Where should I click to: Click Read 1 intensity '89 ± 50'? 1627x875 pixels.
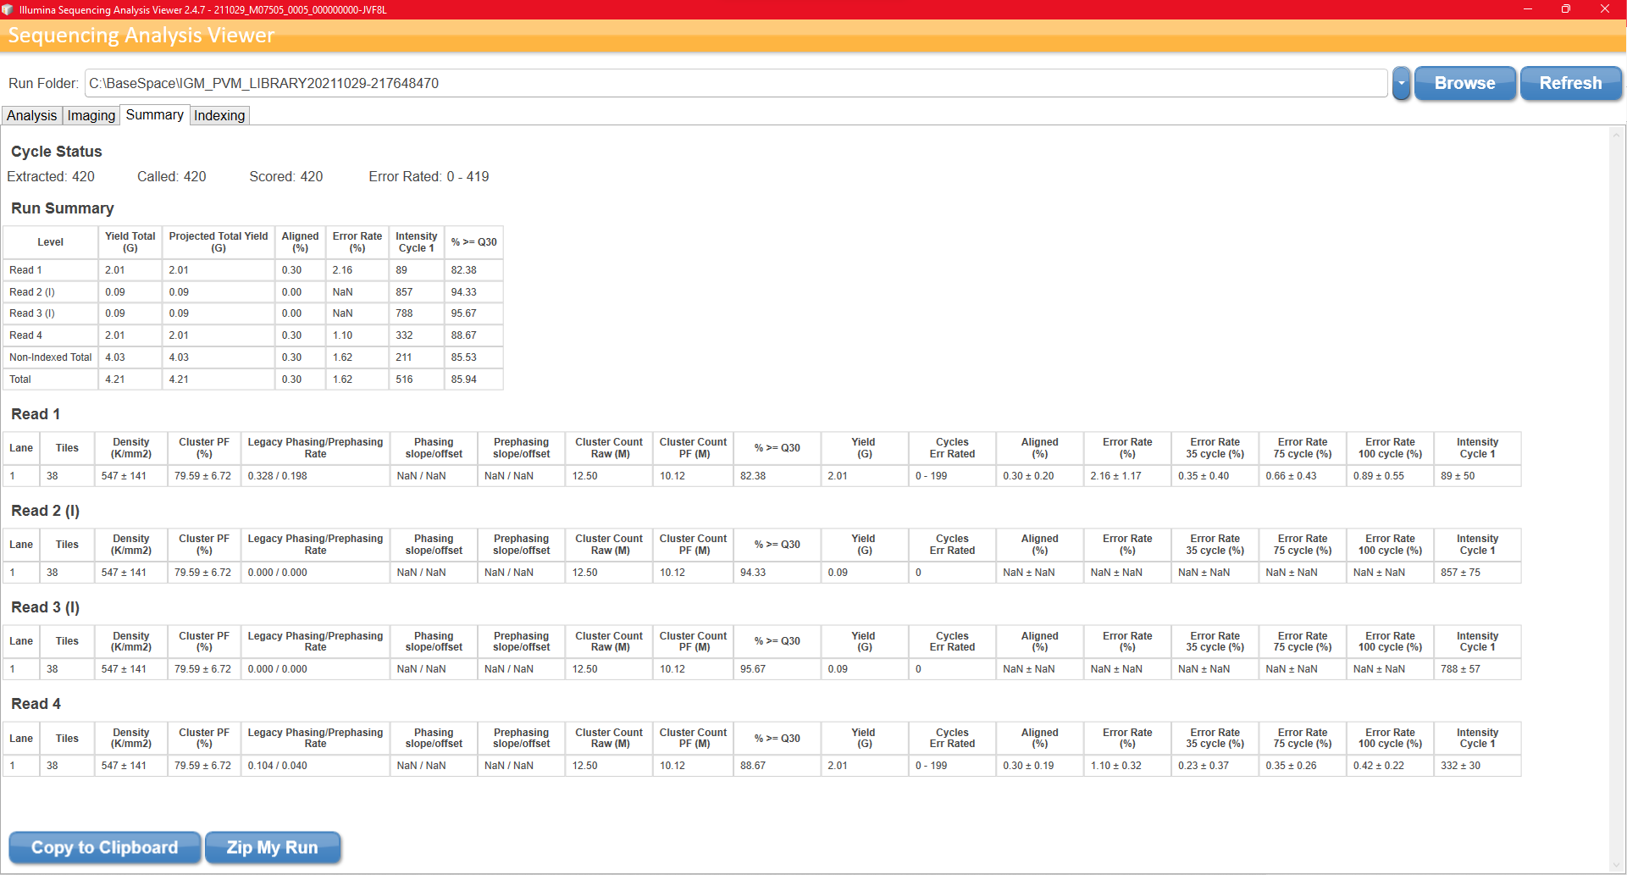coord(1458,476)
